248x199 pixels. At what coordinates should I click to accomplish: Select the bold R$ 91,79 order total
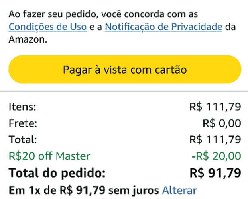pyautogui.click(x=215, y=173)
